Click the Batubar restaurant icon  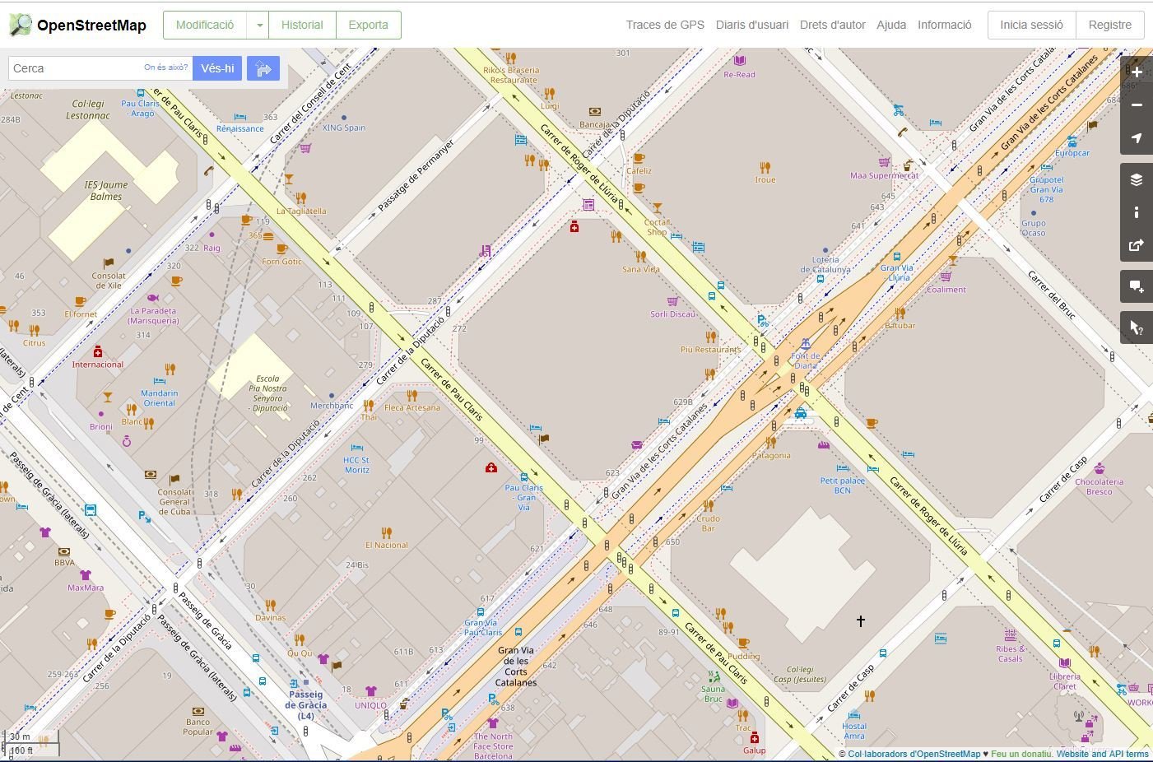(900, 313)
